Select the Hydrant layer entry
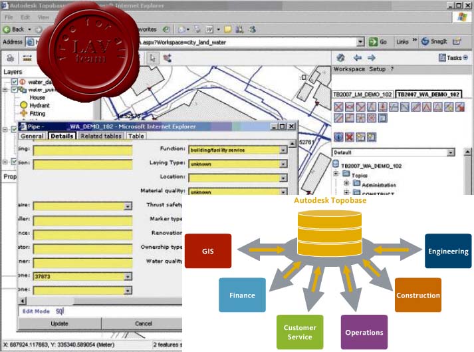 tap(39, 105)
